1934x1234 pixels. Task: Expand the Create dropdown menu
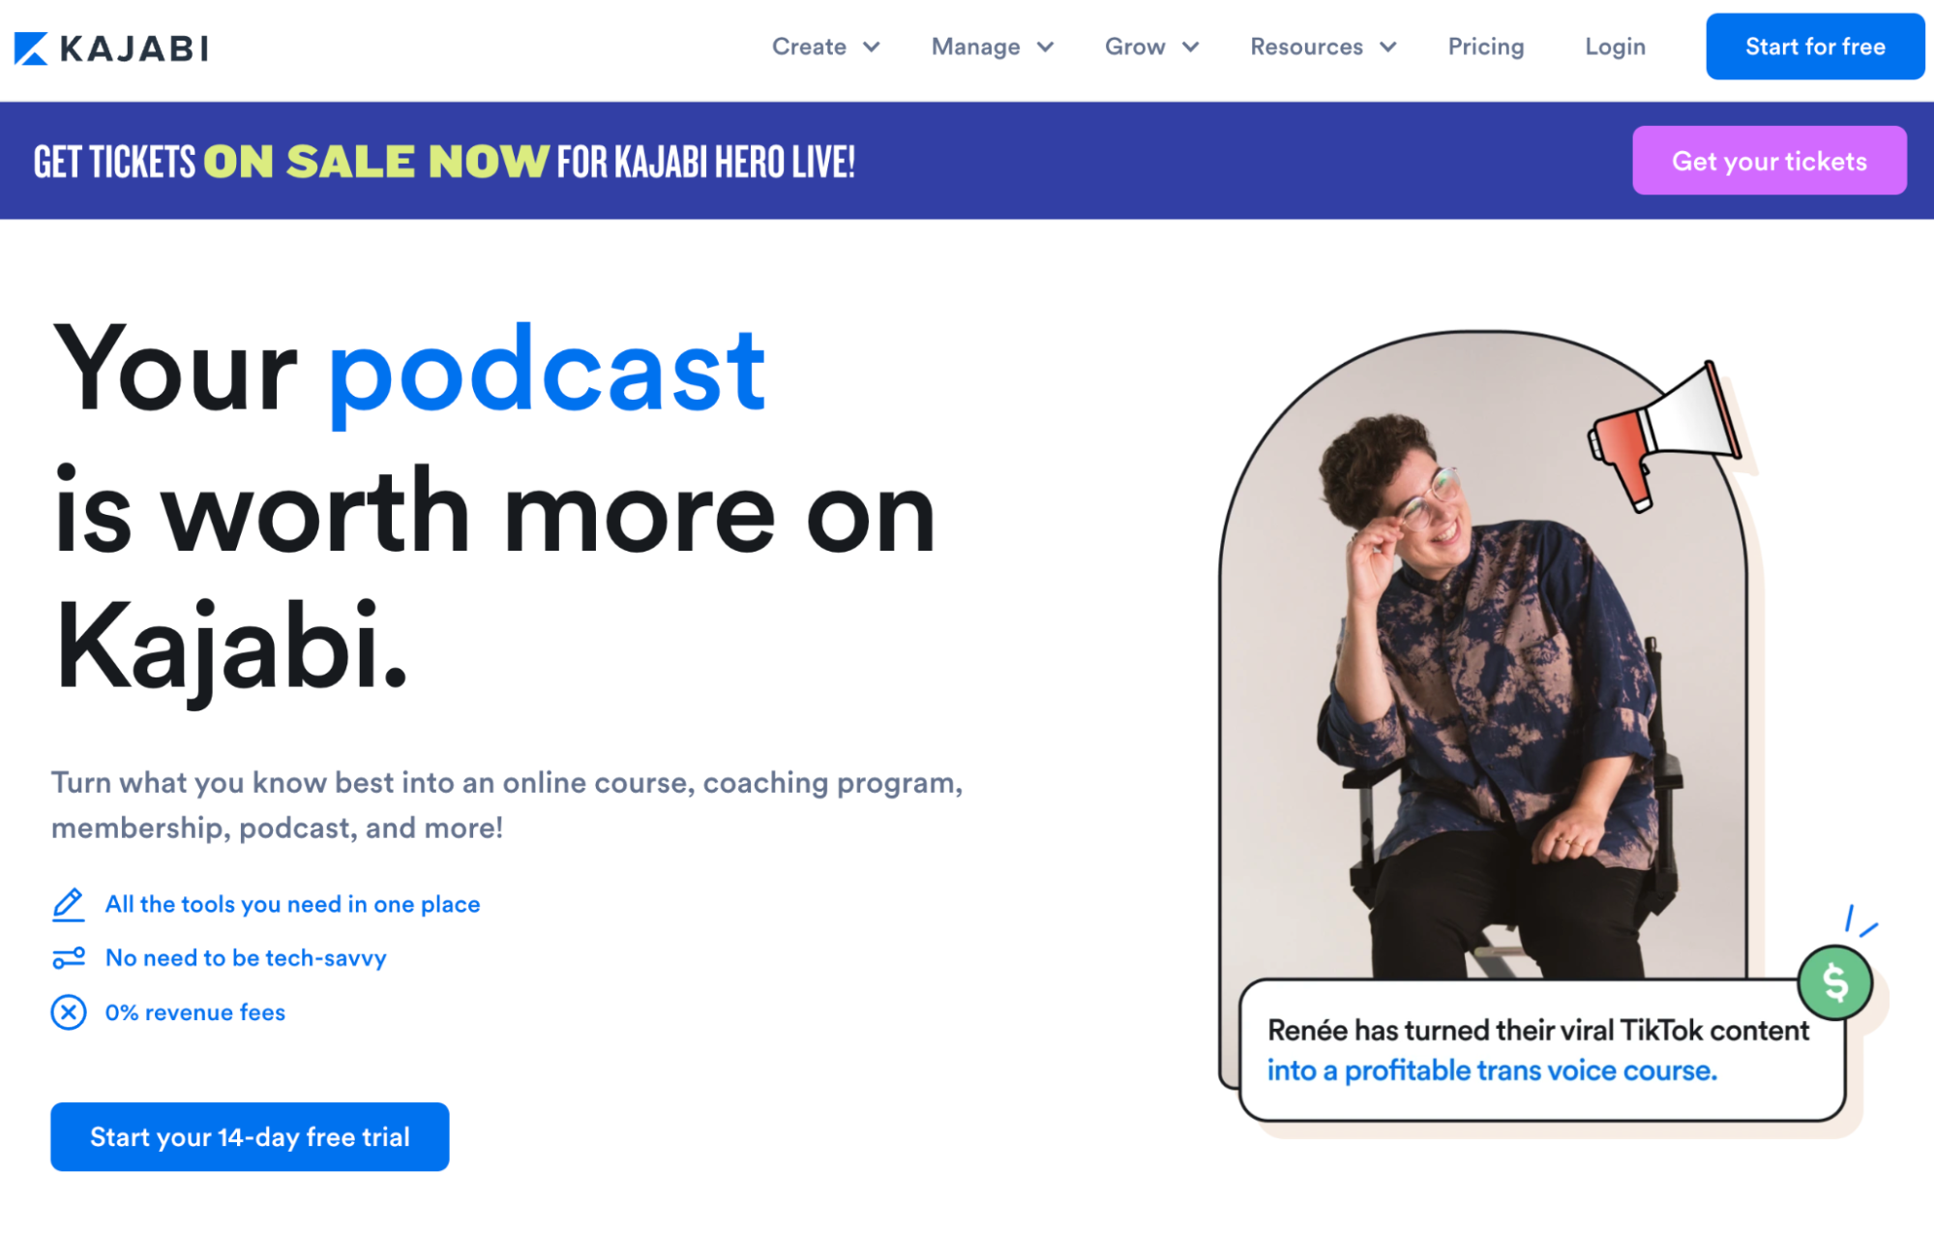coord(823,46)
